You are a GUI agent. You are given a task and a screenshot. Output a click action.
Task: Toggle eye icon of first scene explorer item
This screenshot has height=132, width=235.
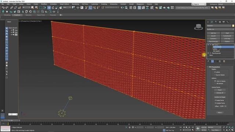coord(11,30)
